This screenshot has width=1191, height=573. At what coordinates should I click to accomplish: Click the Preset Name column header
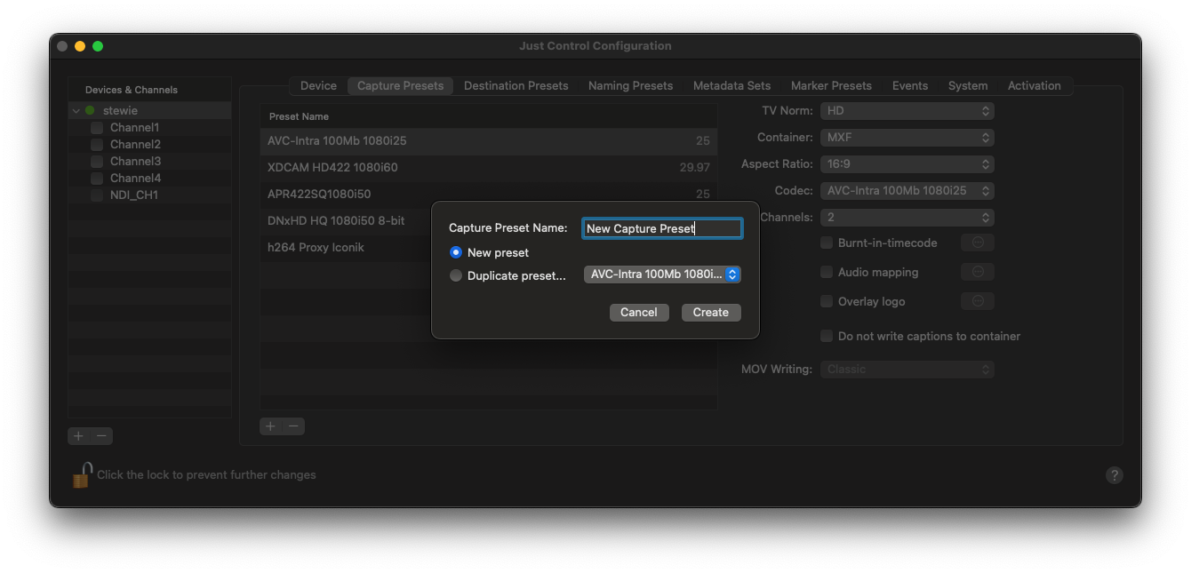coord(489,116)
